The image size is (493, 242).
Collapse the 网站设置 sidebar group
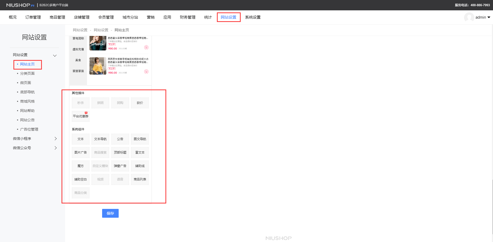[x=55, y=56]
